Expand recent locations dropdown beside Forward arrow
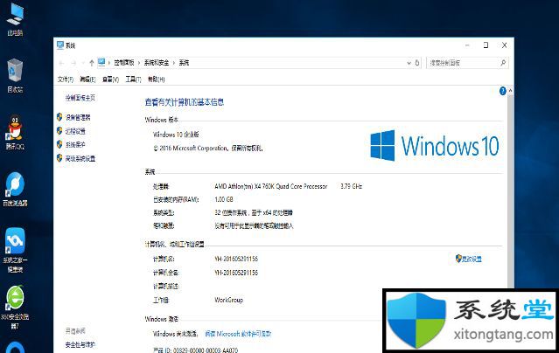Screen dimensions: 559x353 [83, 63]
